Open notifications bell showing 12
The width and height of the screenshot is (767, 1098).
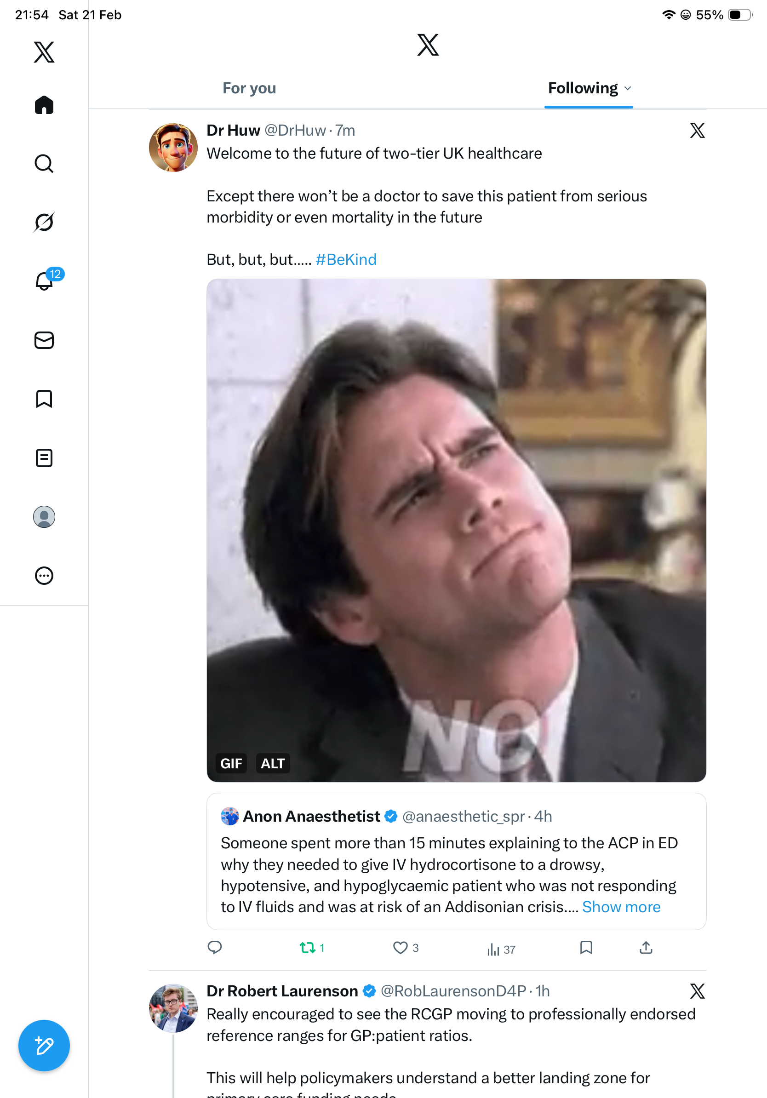pyautogui.click(x=45, y=281)
